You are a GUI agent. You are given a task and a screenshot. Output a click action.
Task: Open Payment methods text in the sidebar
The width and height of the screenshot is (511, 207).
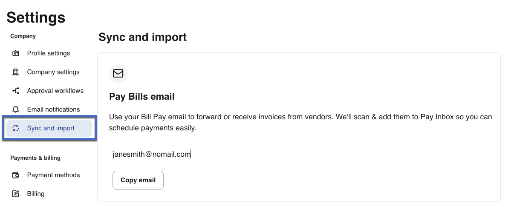(53, 175)
